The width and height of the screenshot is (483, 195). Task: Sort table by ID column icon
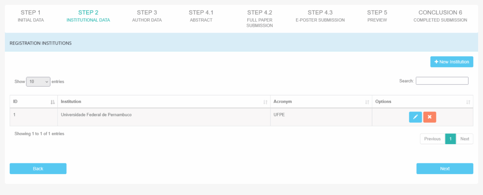coord(53,102)
